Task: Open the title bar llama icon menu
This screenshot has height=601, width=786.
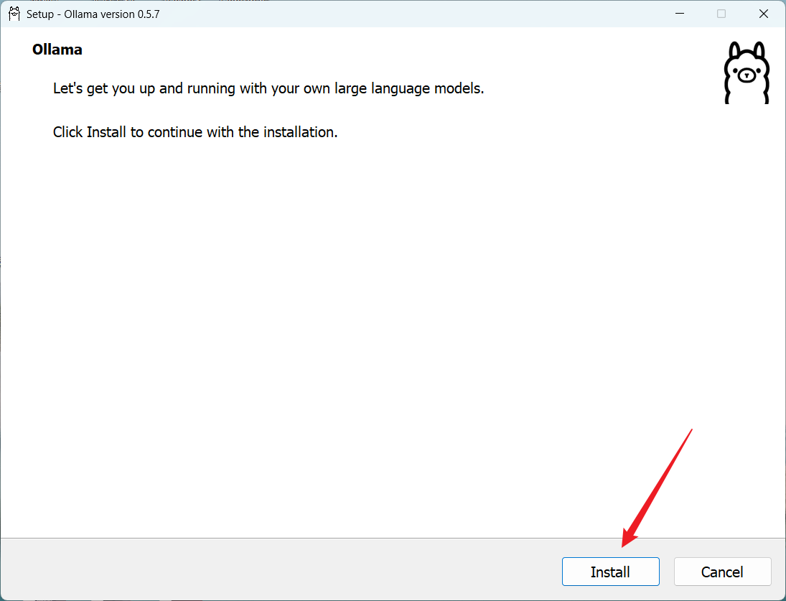Action: [14, 14]
